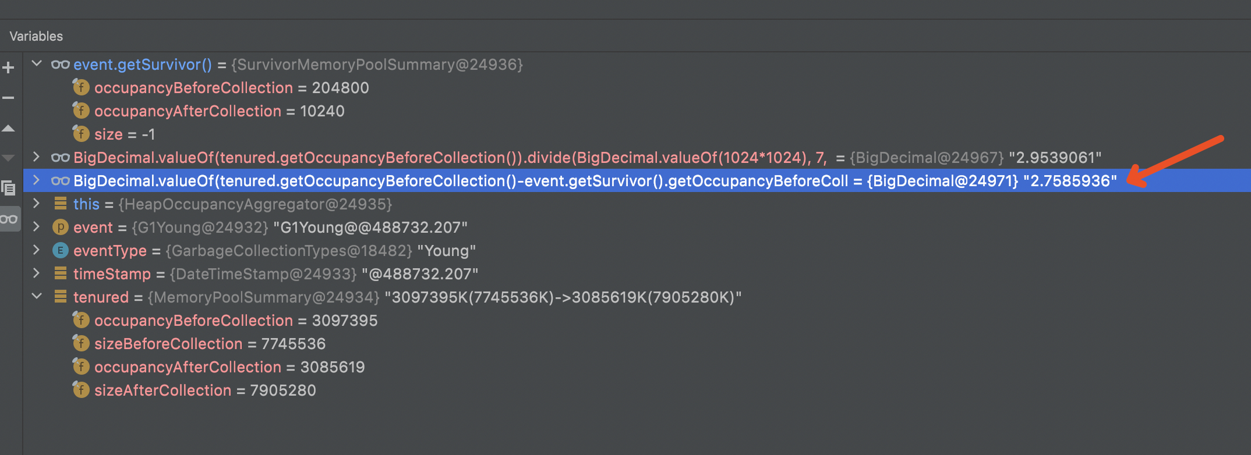Toggle Show Watches in Variables view
This screenshot has width=1251, height=455.
(9, 218)
